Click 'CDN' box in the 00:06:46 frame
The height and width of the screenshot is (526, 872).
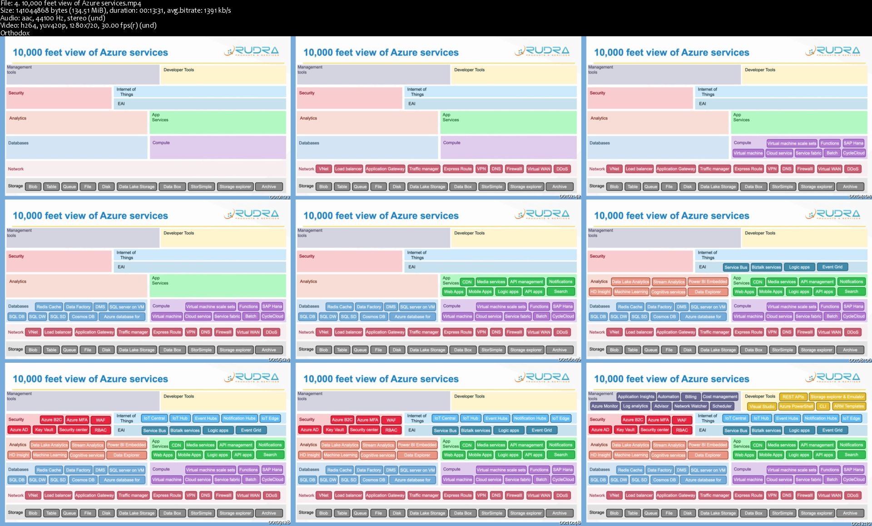(x=467, y=282)
